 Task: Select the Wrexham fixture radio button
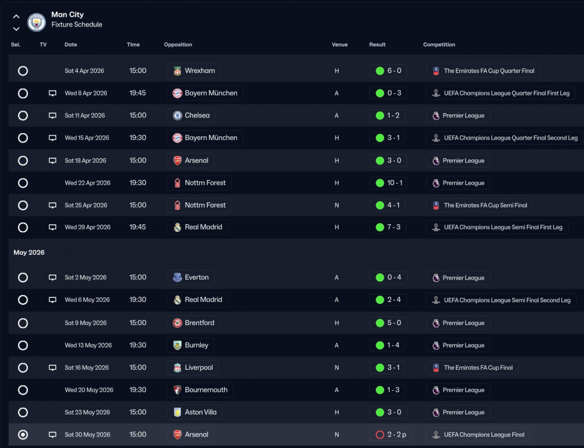(x=23, y=71)
